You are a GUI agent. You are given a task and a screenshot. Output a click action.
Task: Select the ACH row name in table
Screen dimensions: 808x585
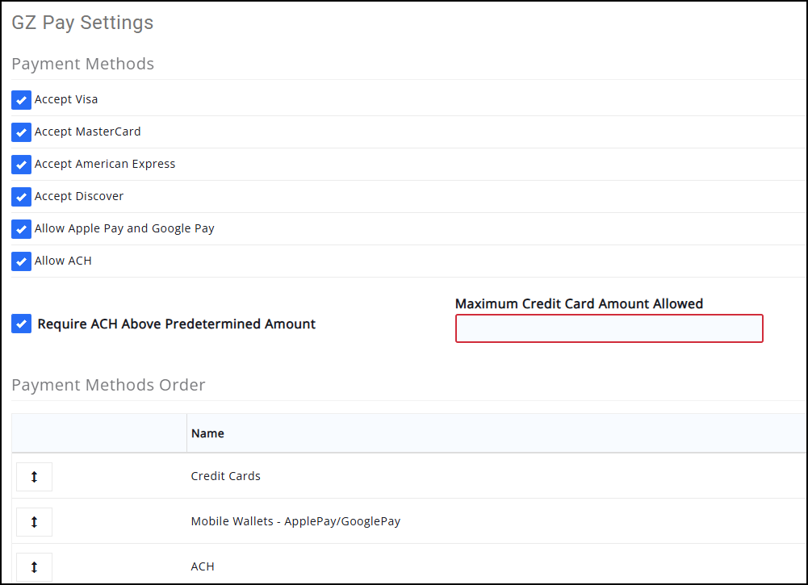tap(203, 566)
